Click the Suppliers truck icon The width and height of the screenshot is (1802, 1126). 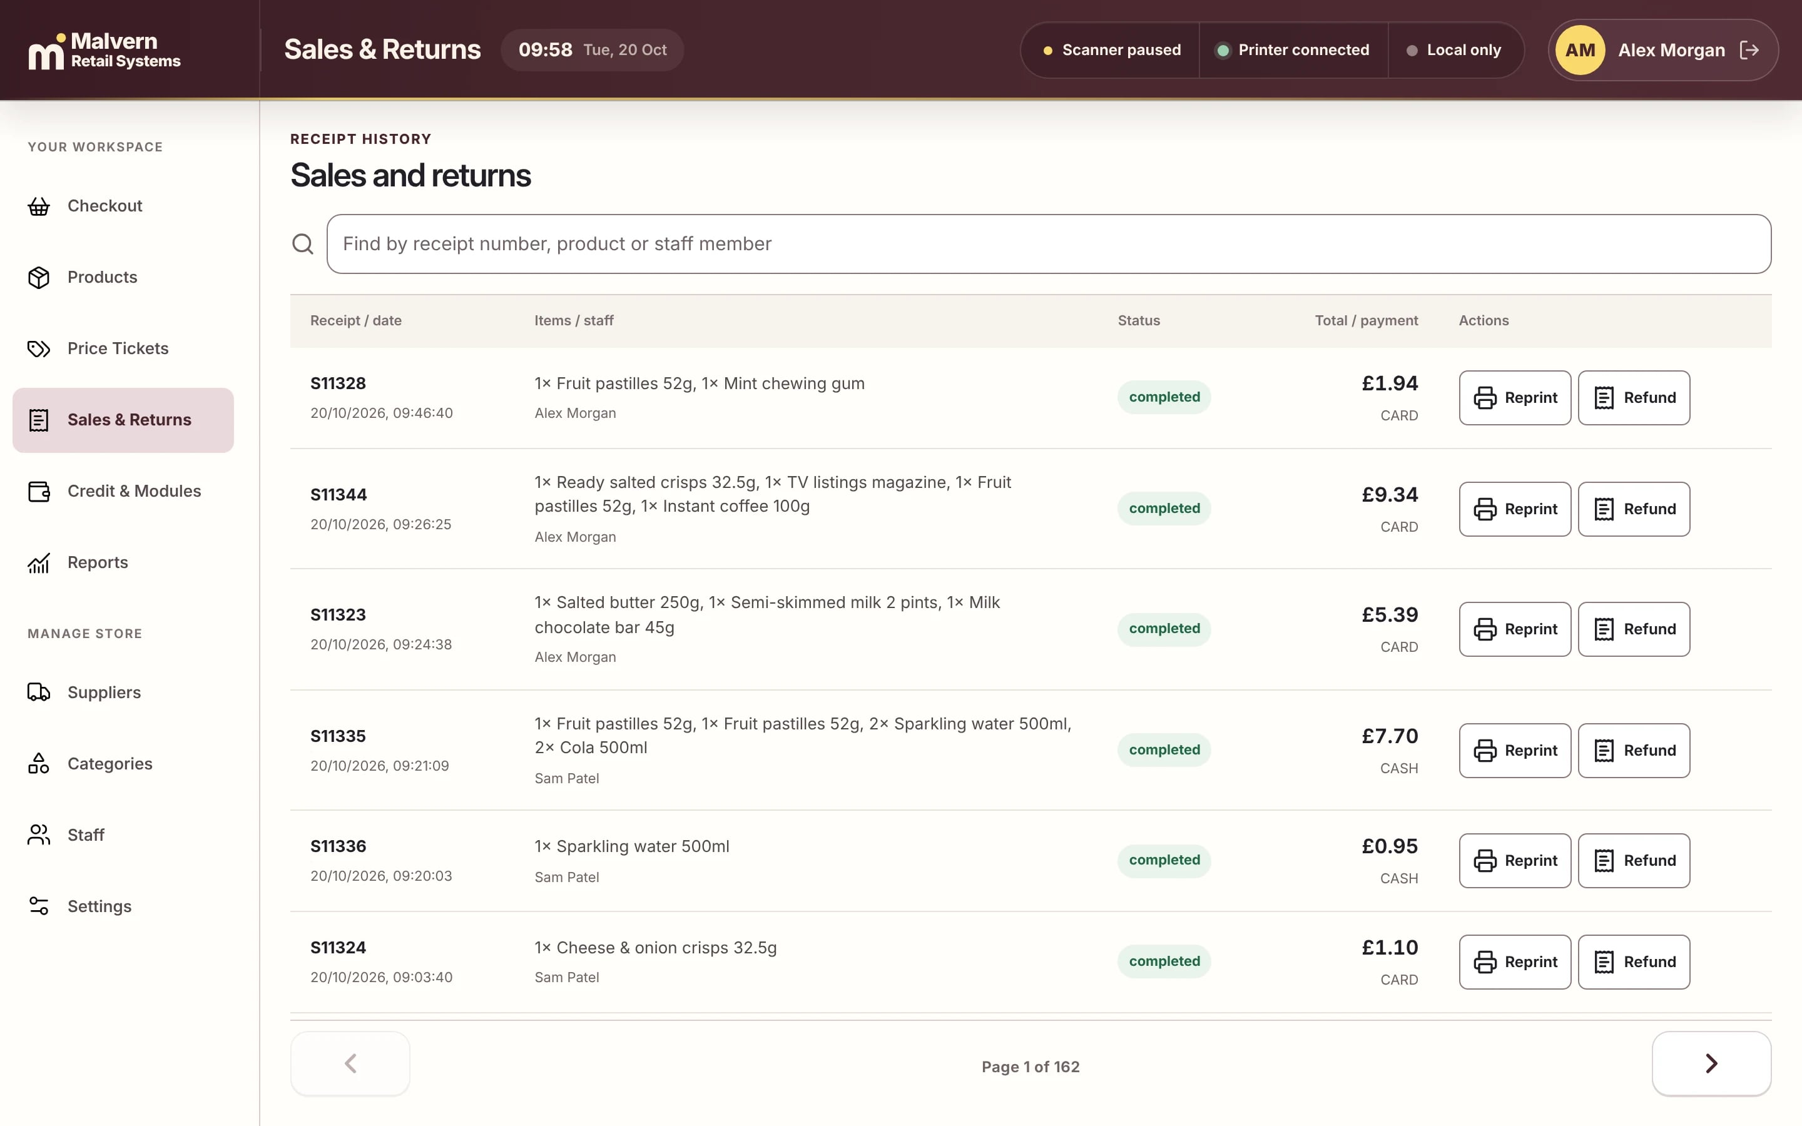(x=39, y=692)
